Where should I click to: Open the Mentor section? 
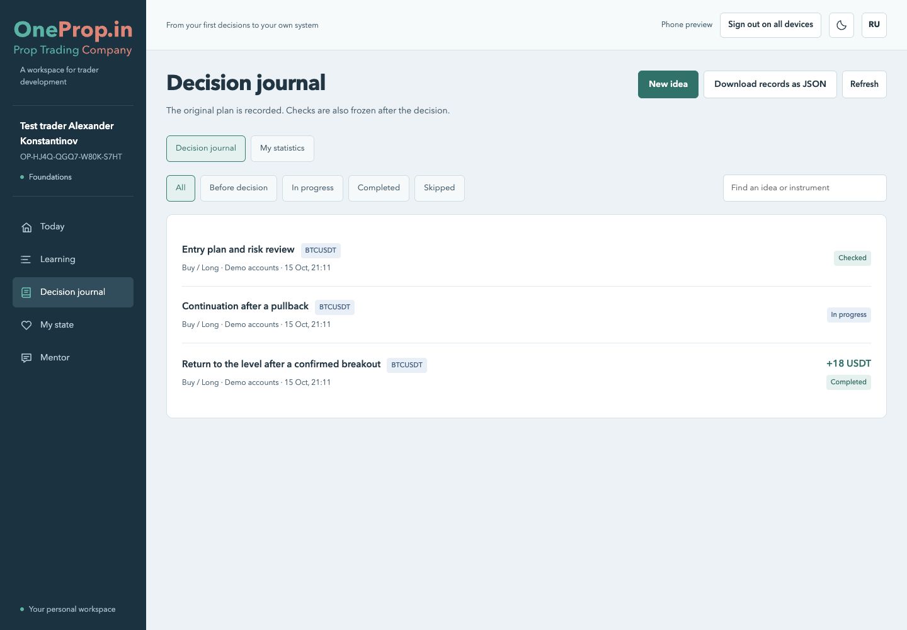click(x=73, y=358)
